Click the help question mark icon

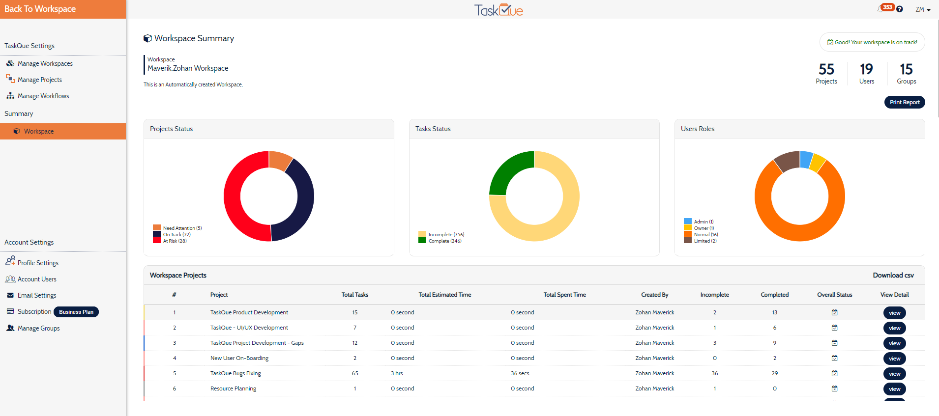point(899,9)
